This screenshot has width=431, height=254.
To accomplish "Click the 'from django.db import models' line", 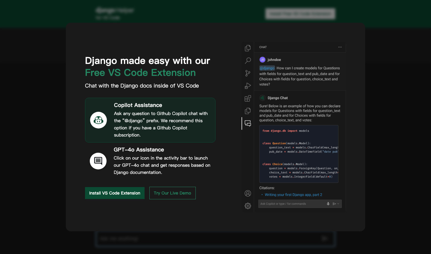I will pyautogui.click(x=286, y=131).
